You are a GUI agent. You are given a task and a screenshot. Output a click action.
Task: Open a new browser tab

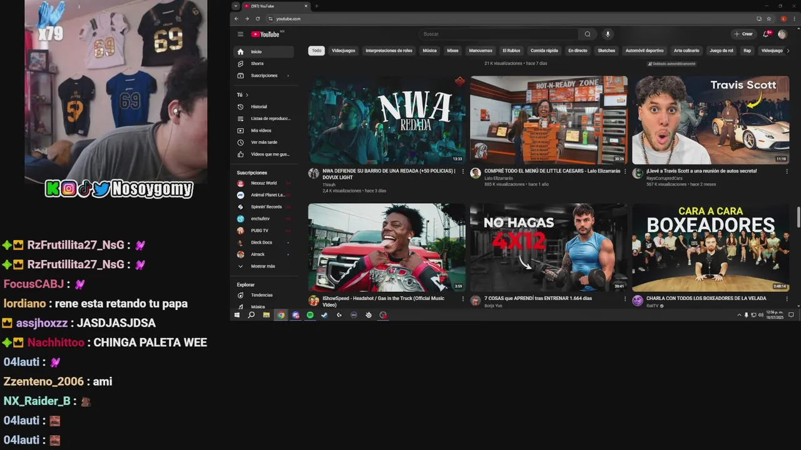(x=317, y=6)
